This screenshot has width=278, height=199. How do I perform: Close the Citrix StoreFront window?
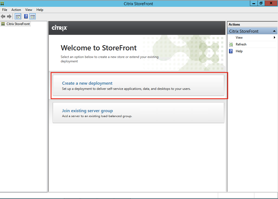click(x=271, y=3)
